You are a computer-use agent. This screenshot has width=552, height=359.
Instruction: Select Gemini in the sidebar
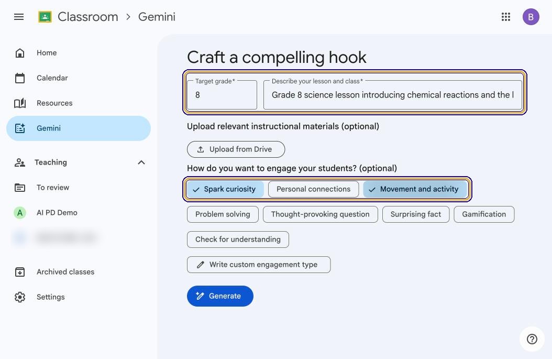pyautogui.click(x=79, y=128)
